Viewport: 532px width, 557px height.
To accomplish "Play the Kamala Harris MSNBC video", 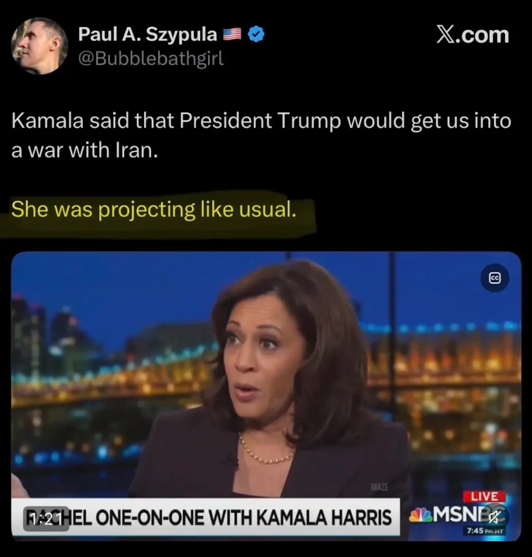I will tap(266, 396).
